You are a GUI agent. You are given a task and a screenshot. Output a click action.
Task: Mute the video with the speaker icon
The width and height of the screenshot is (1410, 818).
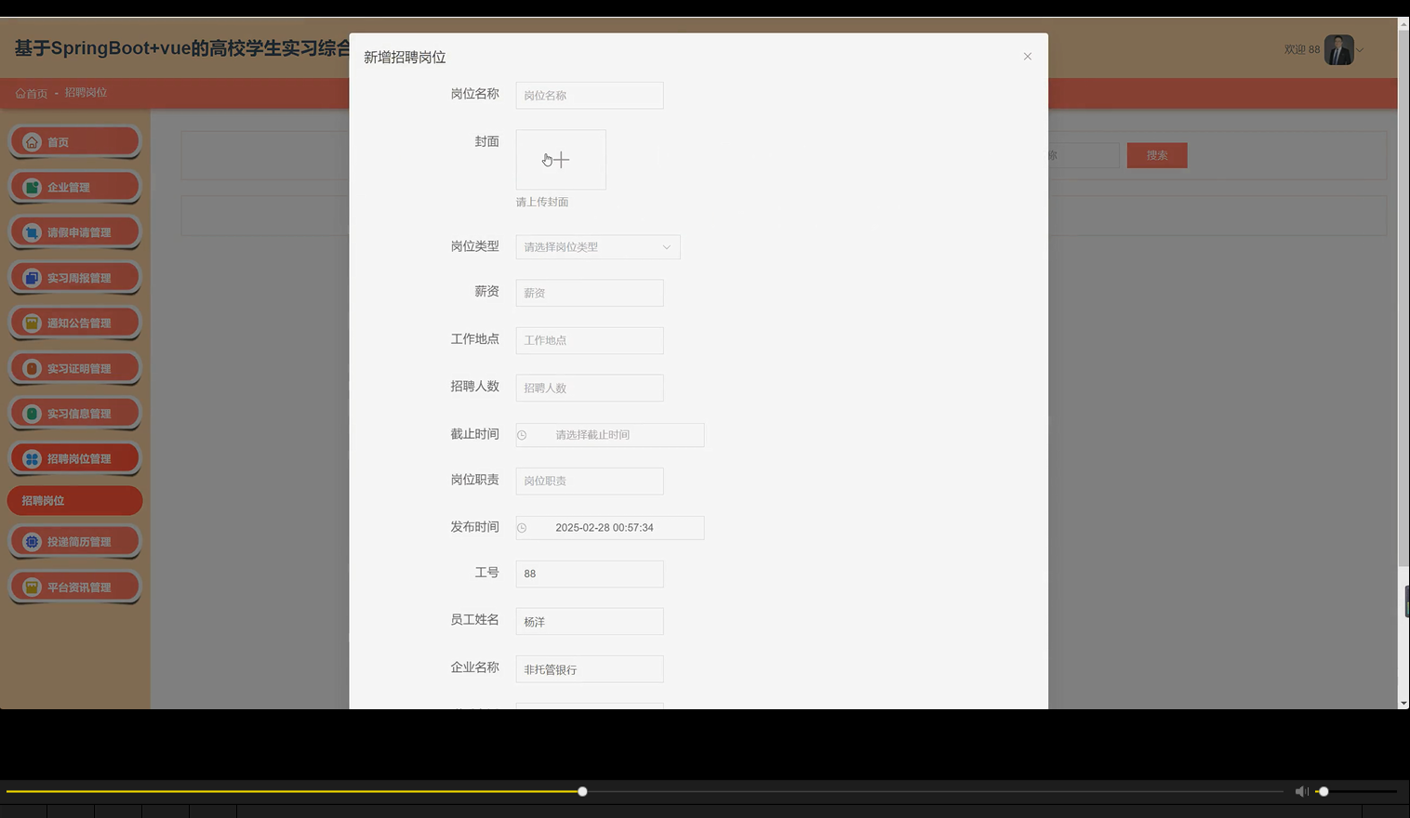[x=1301, y=792]
